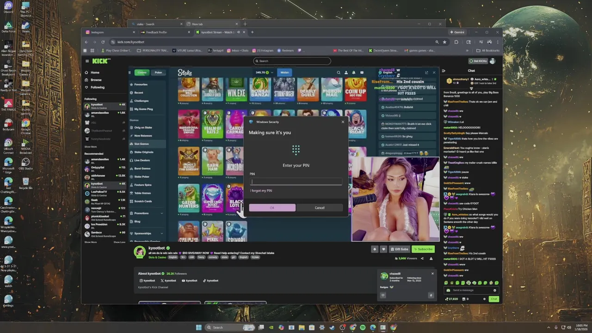This screenshot has height=333, width=592.
Task: Open Stake profile user icon
Action: coord(346,72)
